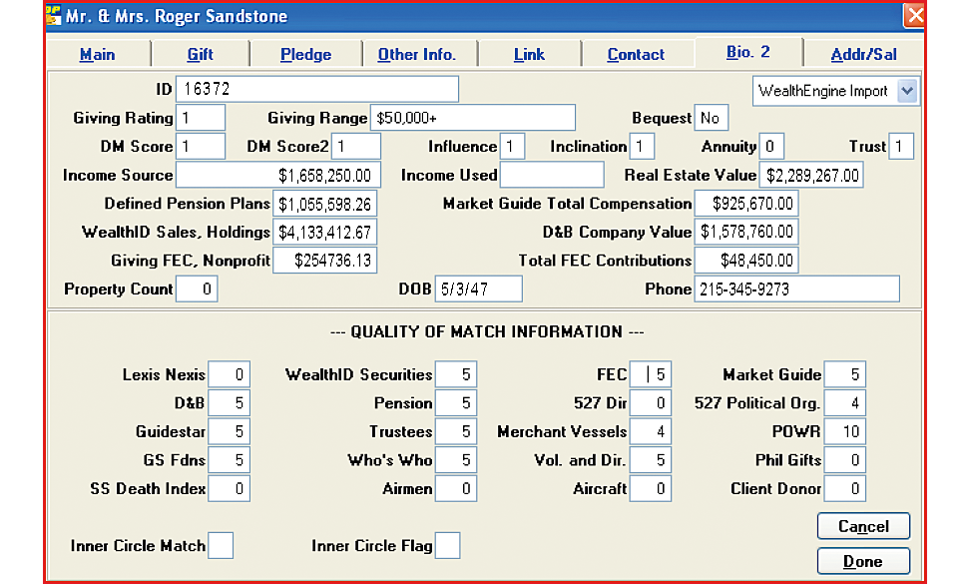The width and height of the screenshot is (968, 584).
Task: Click the SS Death Index field
Action: (230, 488)
